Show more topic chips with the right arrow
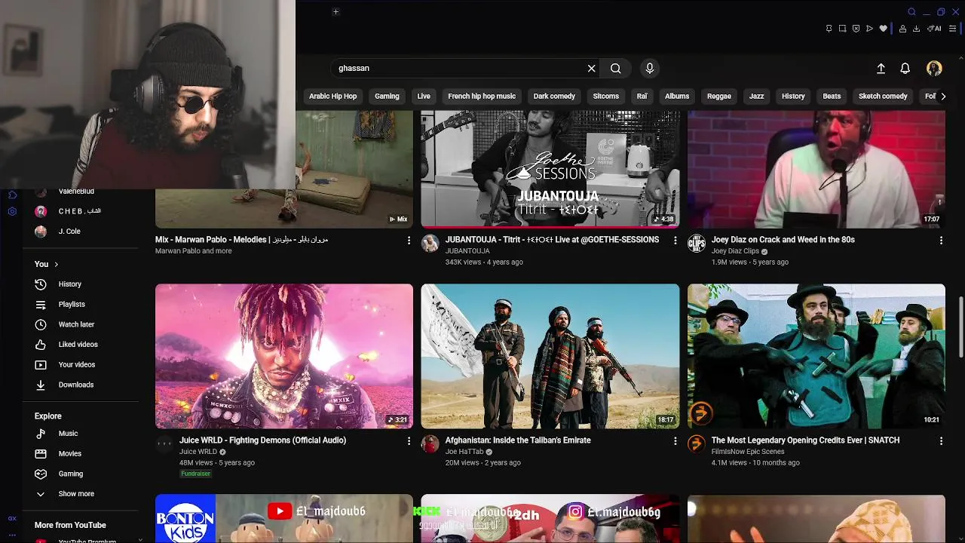Image resolution: width=965 pixels, height=543 pixels. [x=943, y=96]
